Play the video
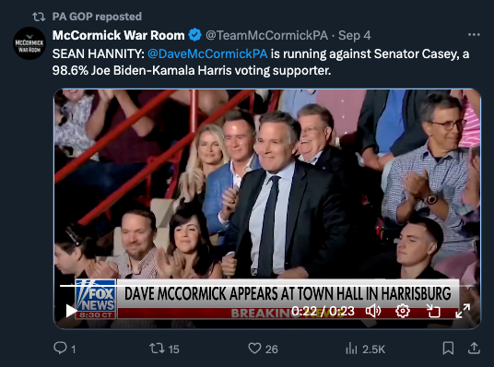This screenshot has height=367, width=494. click(x=71, y=311)
